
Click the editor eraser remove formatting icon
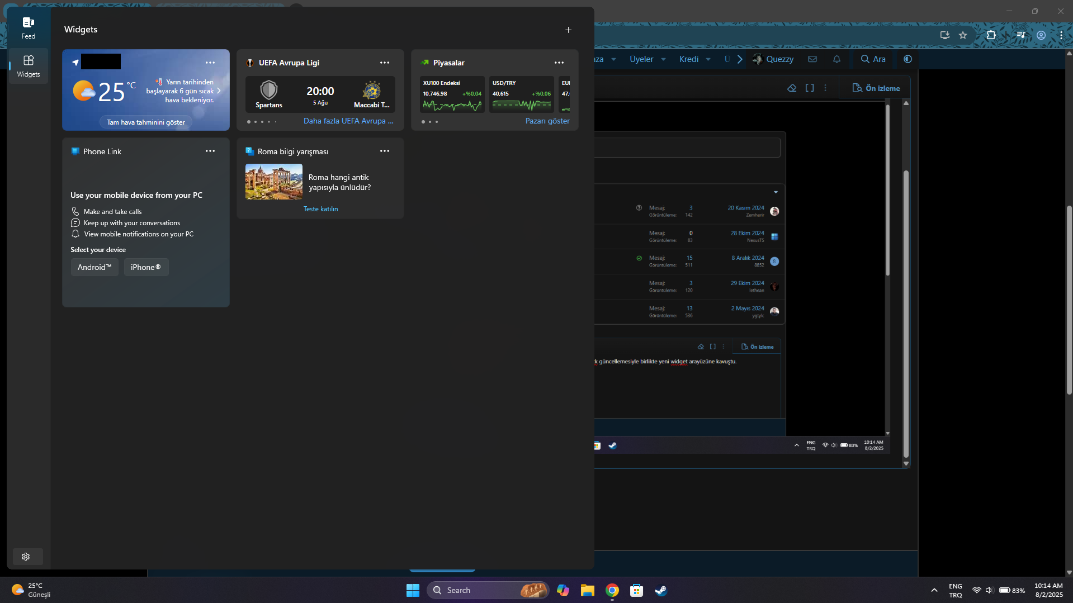point(792,88)
